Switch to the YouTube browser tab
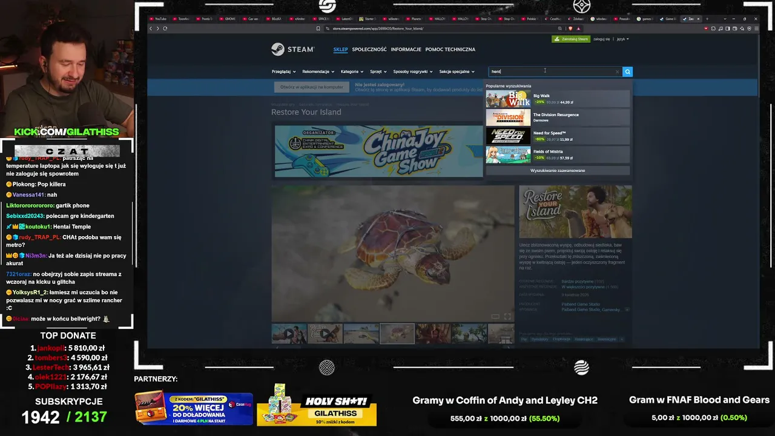This screenshot has width=775, height=436. (x=159, y=19)
